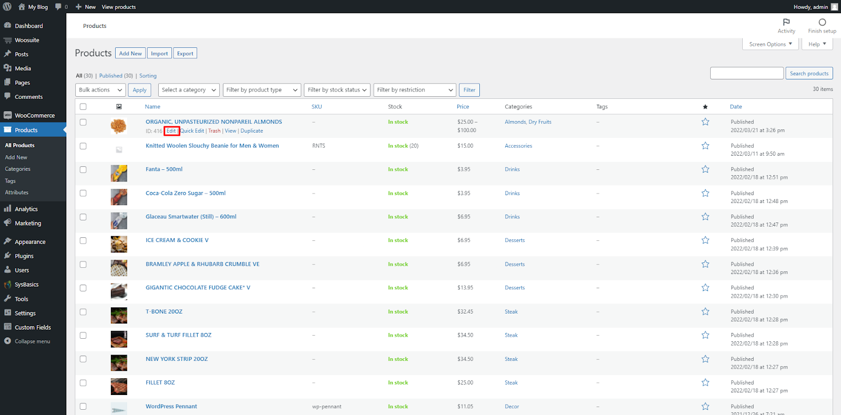Open Filter by stock status dropdown
841x415 pixels.
click(337, 90)
